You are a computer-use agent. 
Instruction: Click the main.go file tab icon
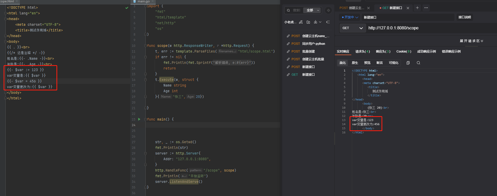(134, 1)
